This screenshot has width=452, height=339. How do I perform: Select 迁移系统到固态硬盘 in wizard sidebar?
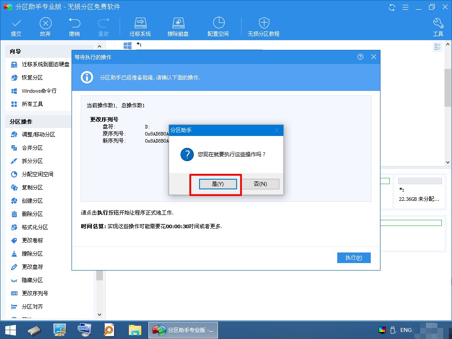40,64
